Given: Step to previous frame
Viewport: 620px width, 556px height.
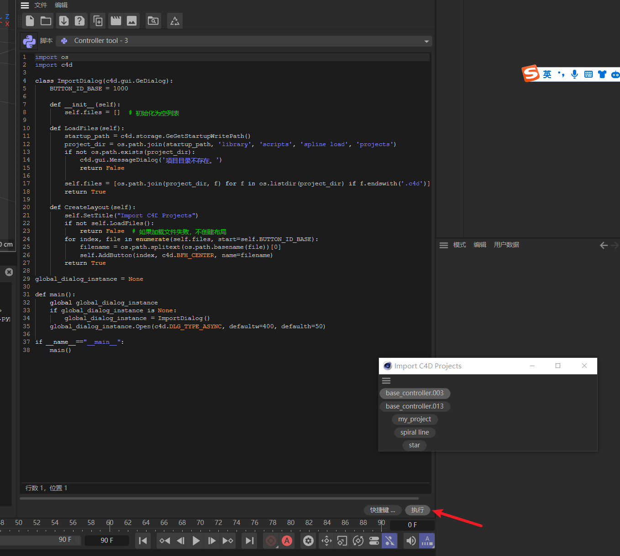Looking at the screenshot, I should pos(180,541).
